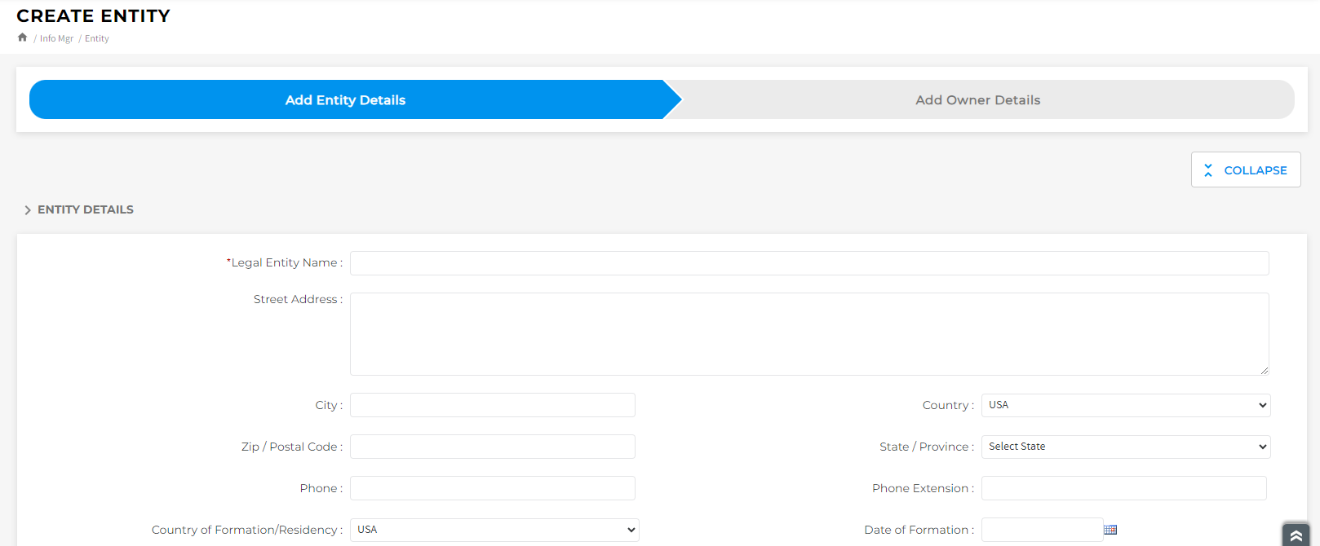The width and height of the screenshot is (1320, 546).
Task: Click the City input field
Action: coord(492,405)
